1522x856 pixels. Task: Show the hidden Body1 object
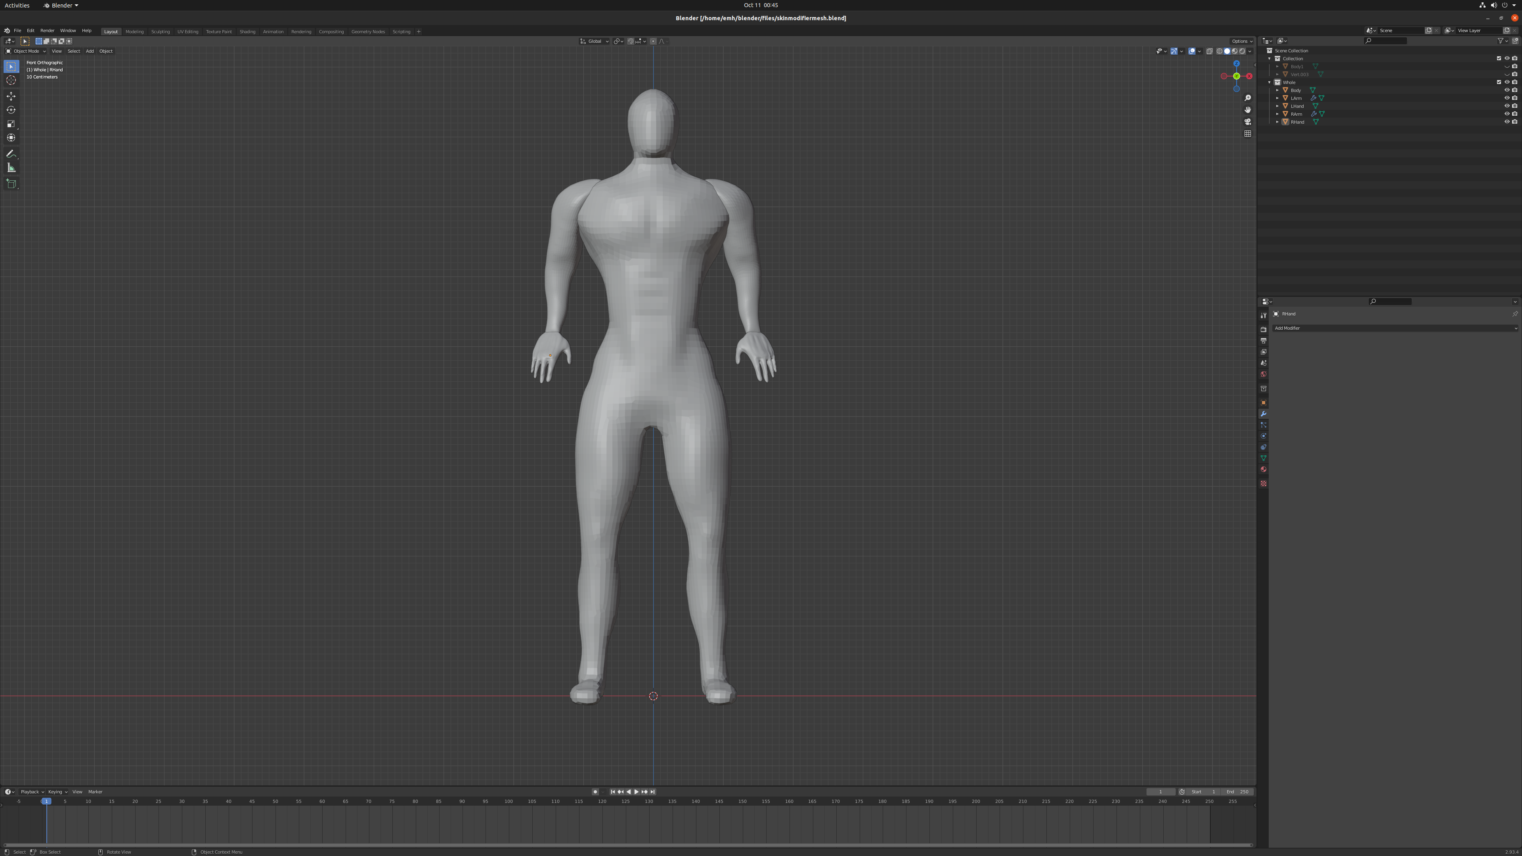pos(1507,67)
